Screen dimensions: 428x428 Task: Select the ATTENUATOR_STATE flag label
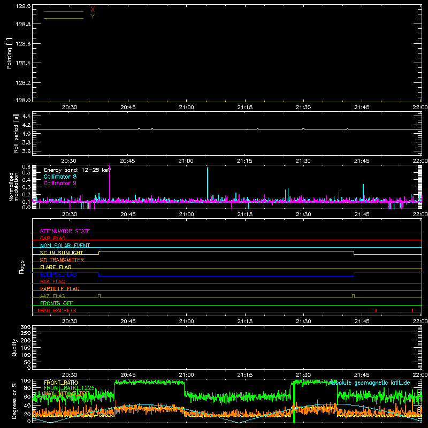point(65,231)
